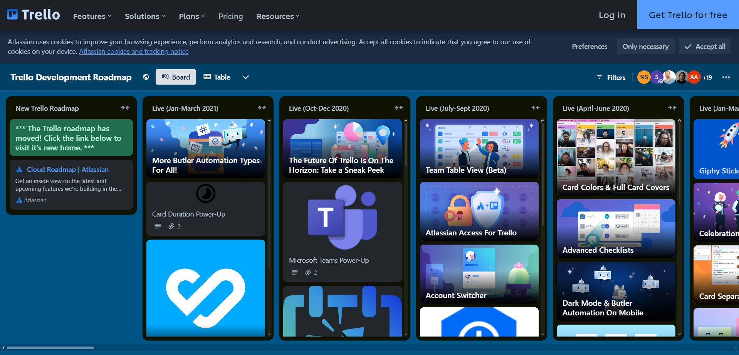
Task: Click description icon on Microsoft Teams Power-Up
Action: (x=294, y=272)
